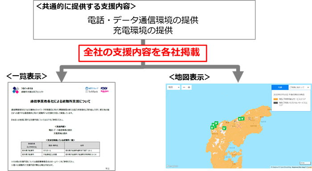The width and height of the screenshot is (312, 171).
Task: Click the table address cell ending 10-14
Action: click(82, 155)
